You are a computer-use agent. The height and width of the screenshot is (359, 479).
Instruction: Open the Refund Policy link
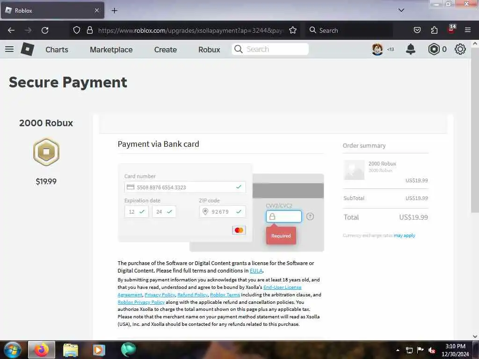tap(192, 295)
